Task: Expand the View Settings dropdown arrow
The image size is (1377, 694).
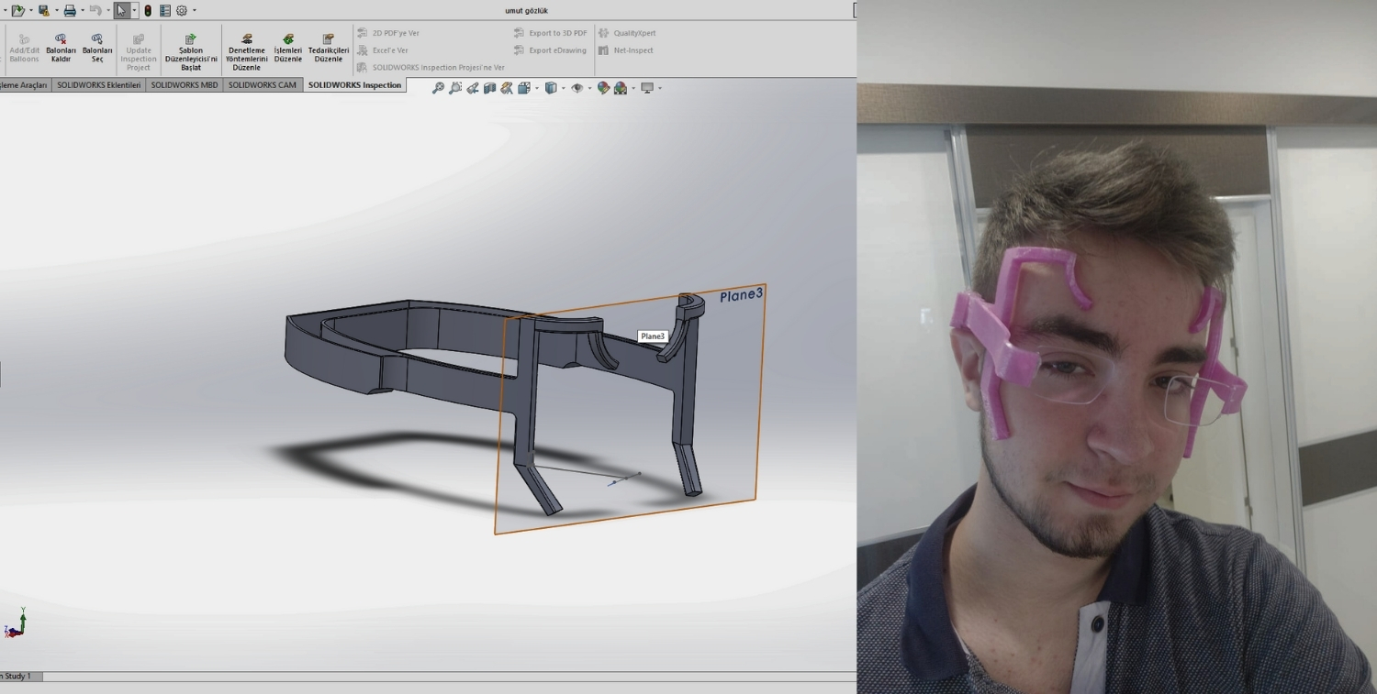Action: 659,88
